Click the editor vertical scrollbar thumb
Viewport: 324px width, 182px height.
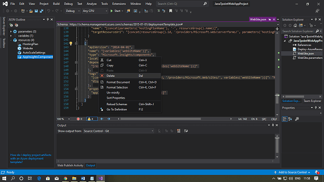[x=277, y=99]
